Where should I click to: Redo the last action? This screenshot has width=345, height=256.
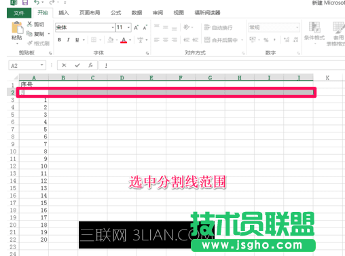pos(52,3)
